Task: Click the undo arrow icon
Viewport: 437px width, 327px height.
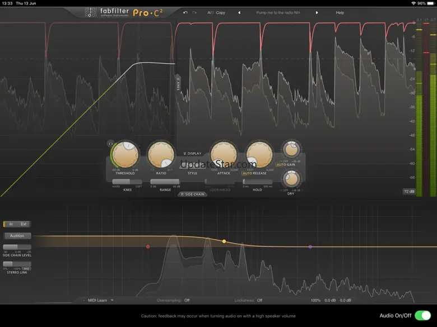Action: 185,12
